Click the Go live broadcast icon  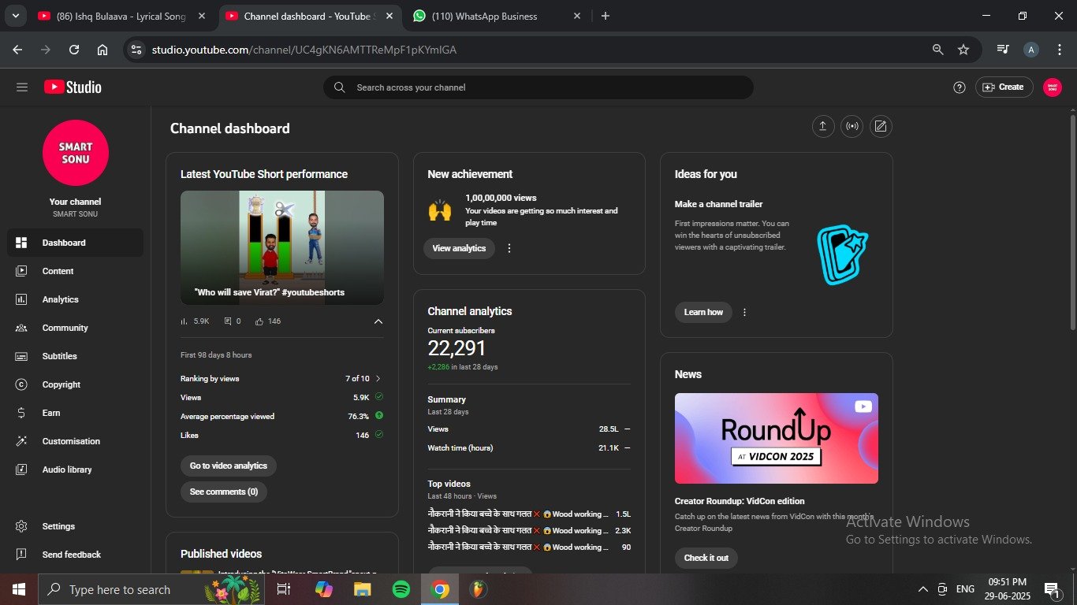pyautogui.click(x=852, y=126)
